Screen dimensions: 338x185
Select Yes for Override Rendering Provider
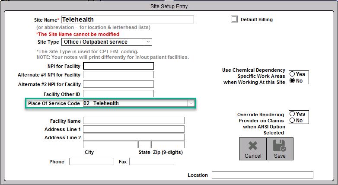[x=292, y=114]
